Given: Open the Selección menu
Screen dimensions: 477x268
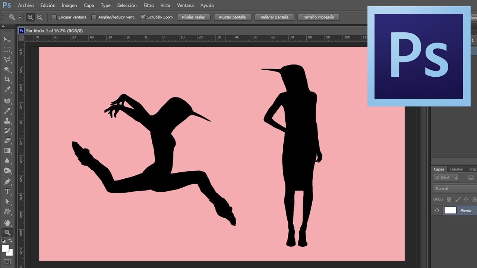Looking at the screenshot, I should point(127,5).
